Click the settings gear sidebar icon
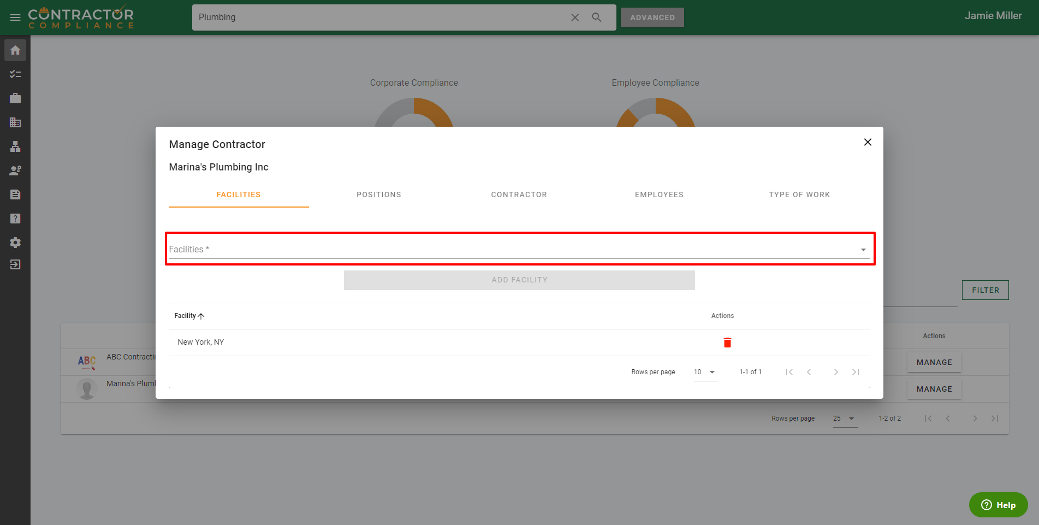 [15, 243]
